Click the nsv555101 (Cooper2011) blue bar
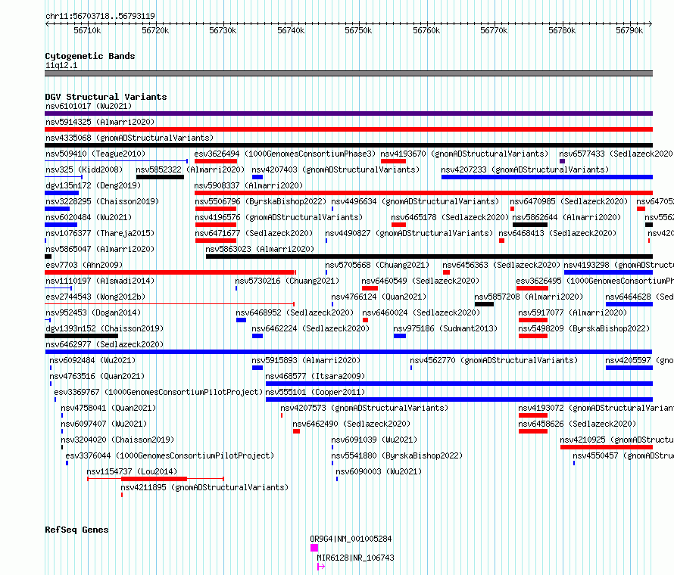 459,399
